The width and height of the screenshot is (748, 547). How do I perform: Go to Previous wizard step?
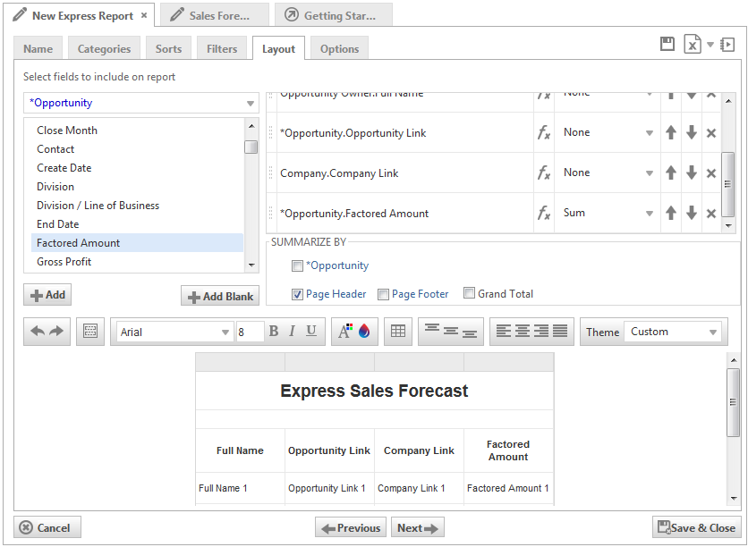[x=351, y=527]
